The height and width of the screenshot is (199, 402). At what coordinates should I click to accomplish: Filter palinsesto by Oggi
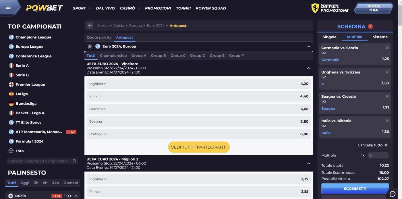25,183
